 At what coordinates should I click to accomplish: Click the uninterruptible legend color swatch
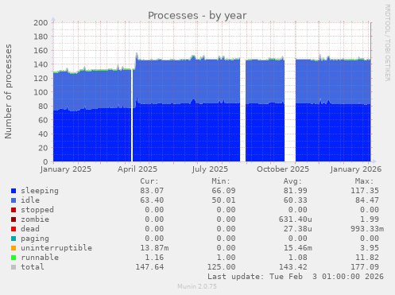(14, 248)
